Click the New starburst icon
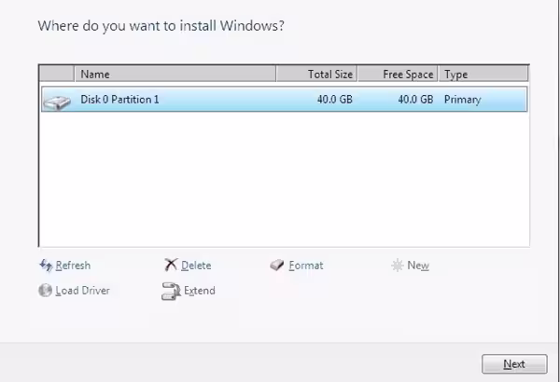The width and height of the screenshot is (560, 382). coord(398,266)
